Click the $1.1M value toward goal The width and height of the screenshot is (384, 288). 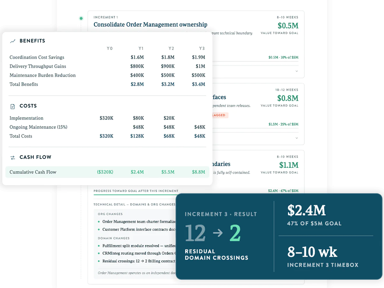289,165
